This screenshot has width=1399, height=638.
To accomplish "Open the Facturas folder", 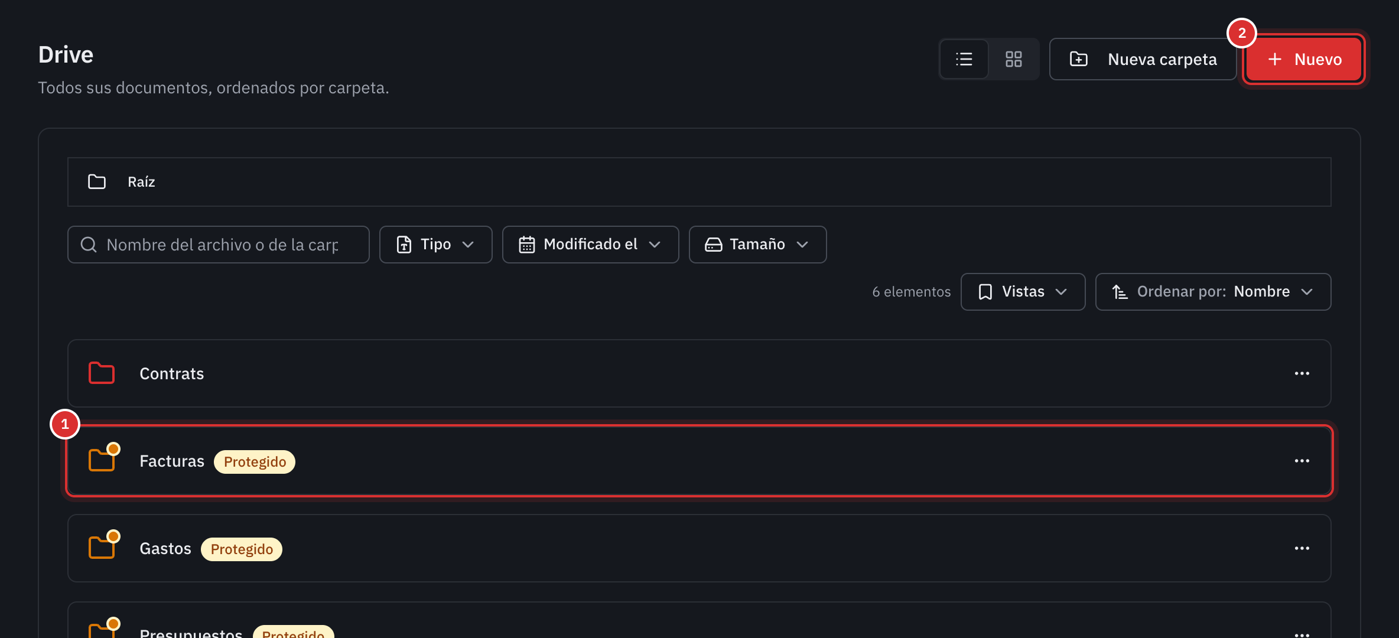I will pos(700,461).
